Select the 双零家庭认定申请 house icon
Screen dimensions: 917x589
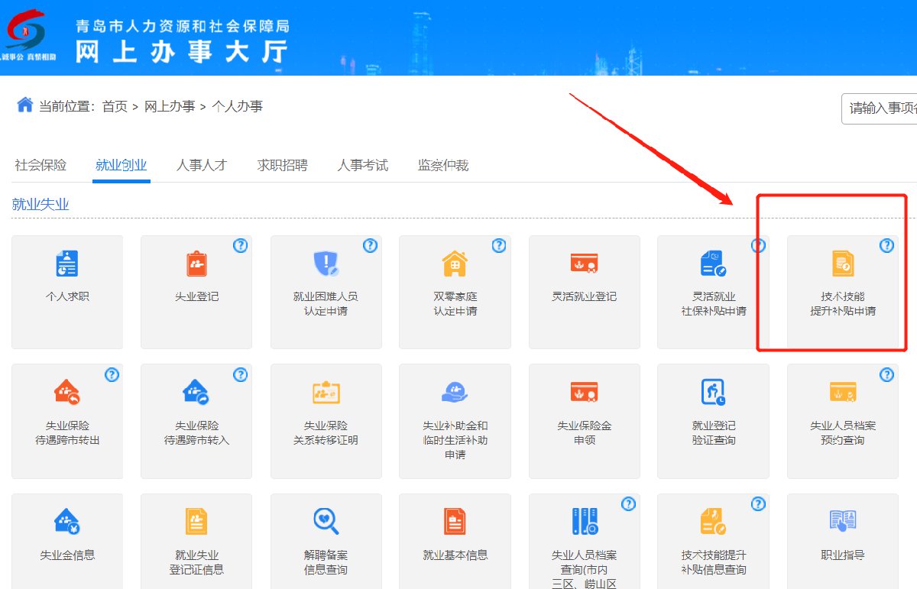pos(455,264)
